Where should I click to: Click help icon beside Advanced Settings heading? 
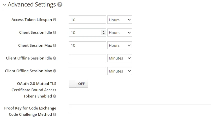click(60, 4)
